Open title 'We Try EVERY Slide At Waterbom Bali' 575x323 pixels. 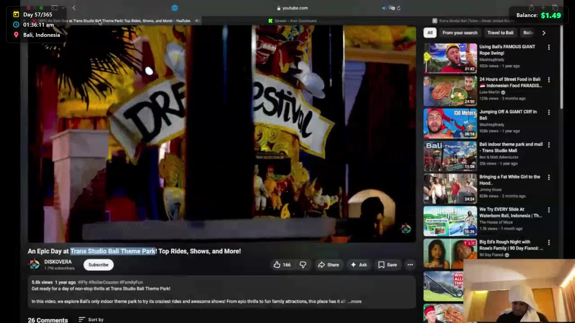[511, 213]
